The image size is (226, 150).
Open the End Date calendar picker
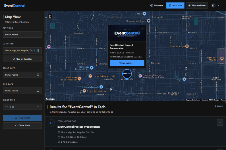pos(38,91)
